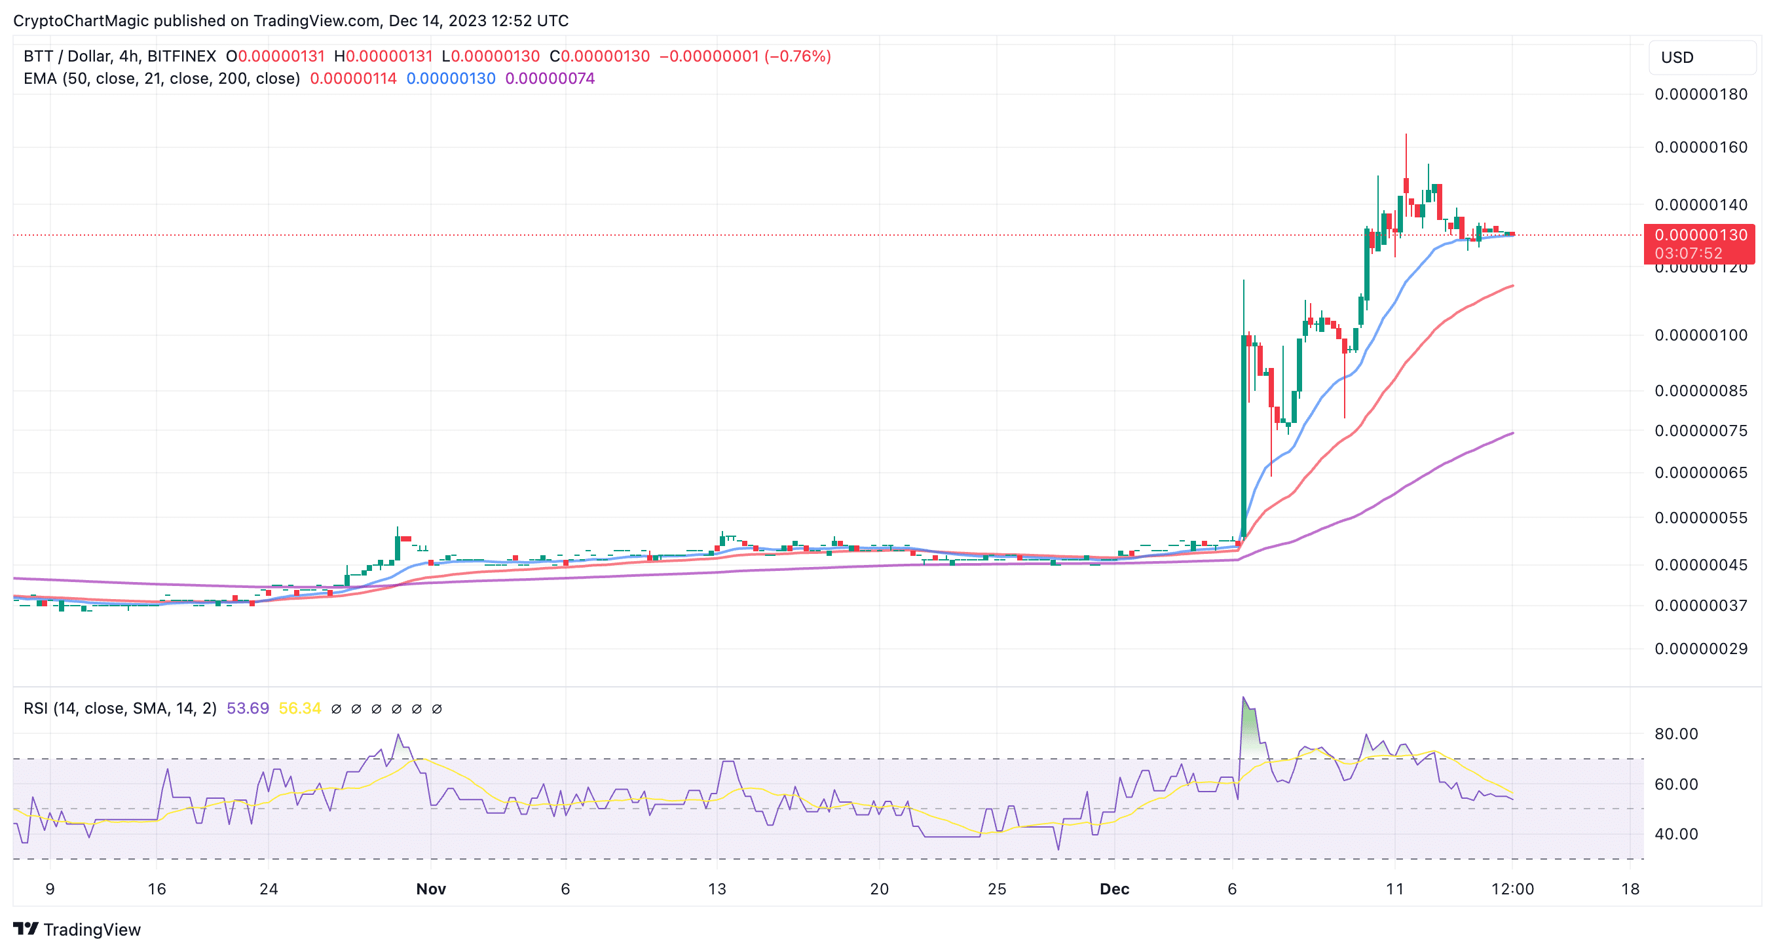
Task: Click EMA 21 value 0.00000130 in blue
Action: click(451, 79)
